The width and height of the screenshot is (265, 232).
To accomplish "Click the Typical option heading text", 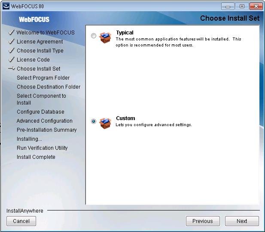I will (x=125, y=33).
